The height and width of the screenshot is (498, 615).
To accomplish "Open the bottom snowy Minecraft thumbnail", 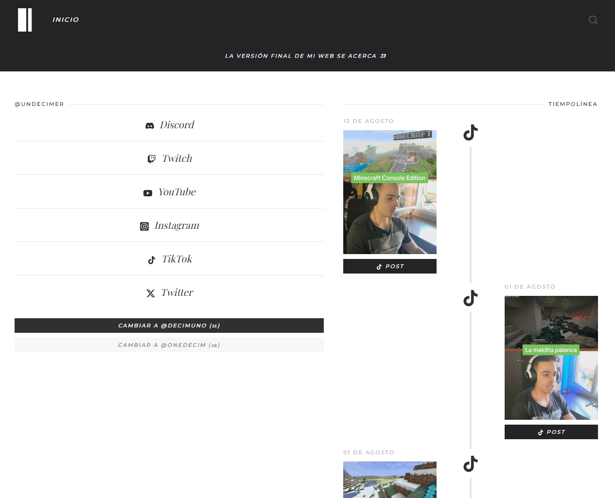I will 390,480.
